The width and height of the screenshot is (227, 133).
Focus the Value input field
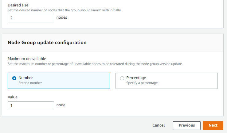(31, 106)
